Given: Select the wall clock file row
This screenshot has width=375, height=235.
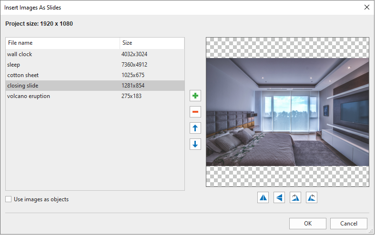Looking at the screenshot, I should tap(95, 54).
